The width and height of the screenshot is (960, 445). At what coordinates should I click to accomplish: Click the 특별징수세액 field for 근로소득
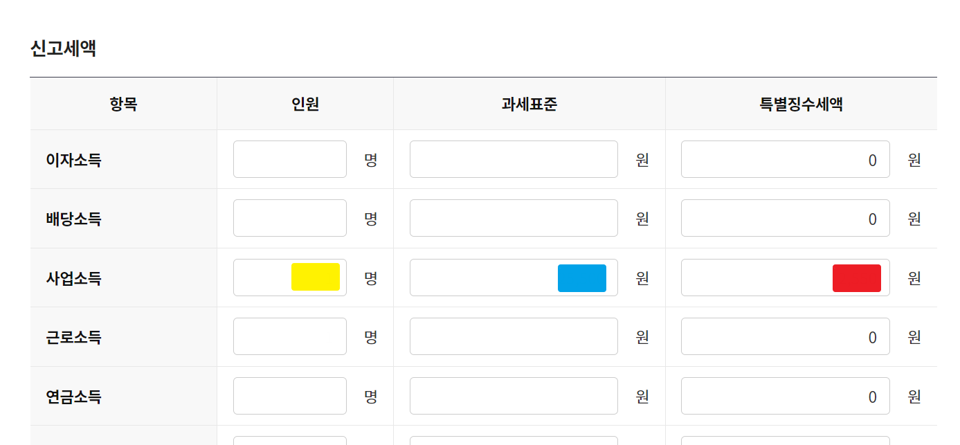(785, 336)
